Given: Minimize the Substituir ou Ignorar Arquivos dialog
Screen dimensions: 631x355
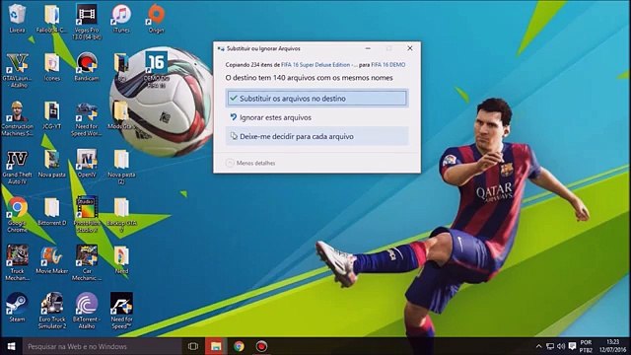Looking at the screenshot, I should (x=368, y=48).
